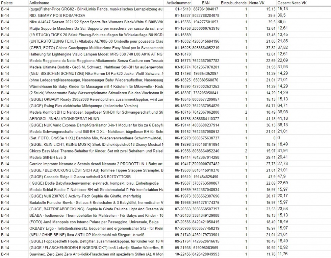
Task: Select article number 06-19500
Action: [183, 170]
